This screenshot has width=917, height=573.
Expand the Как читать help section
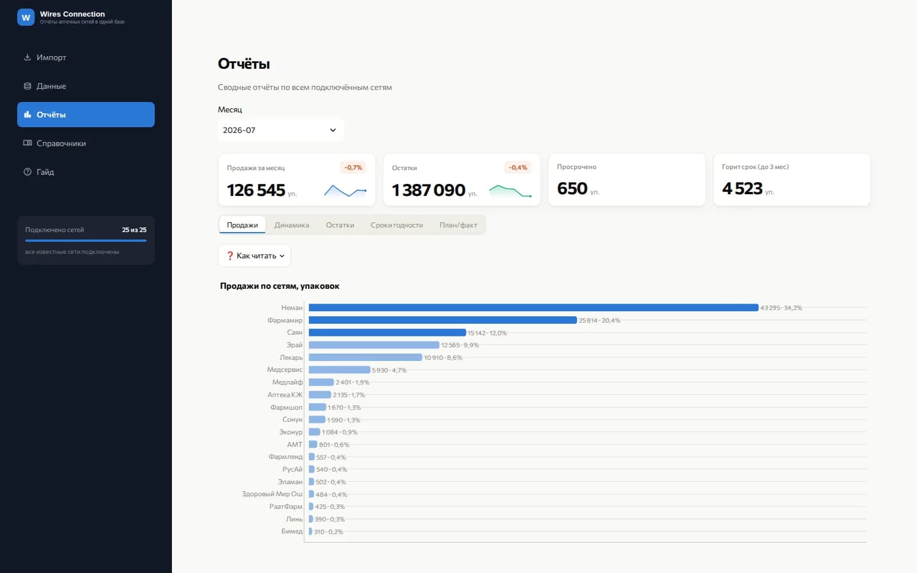pos(254,256)
